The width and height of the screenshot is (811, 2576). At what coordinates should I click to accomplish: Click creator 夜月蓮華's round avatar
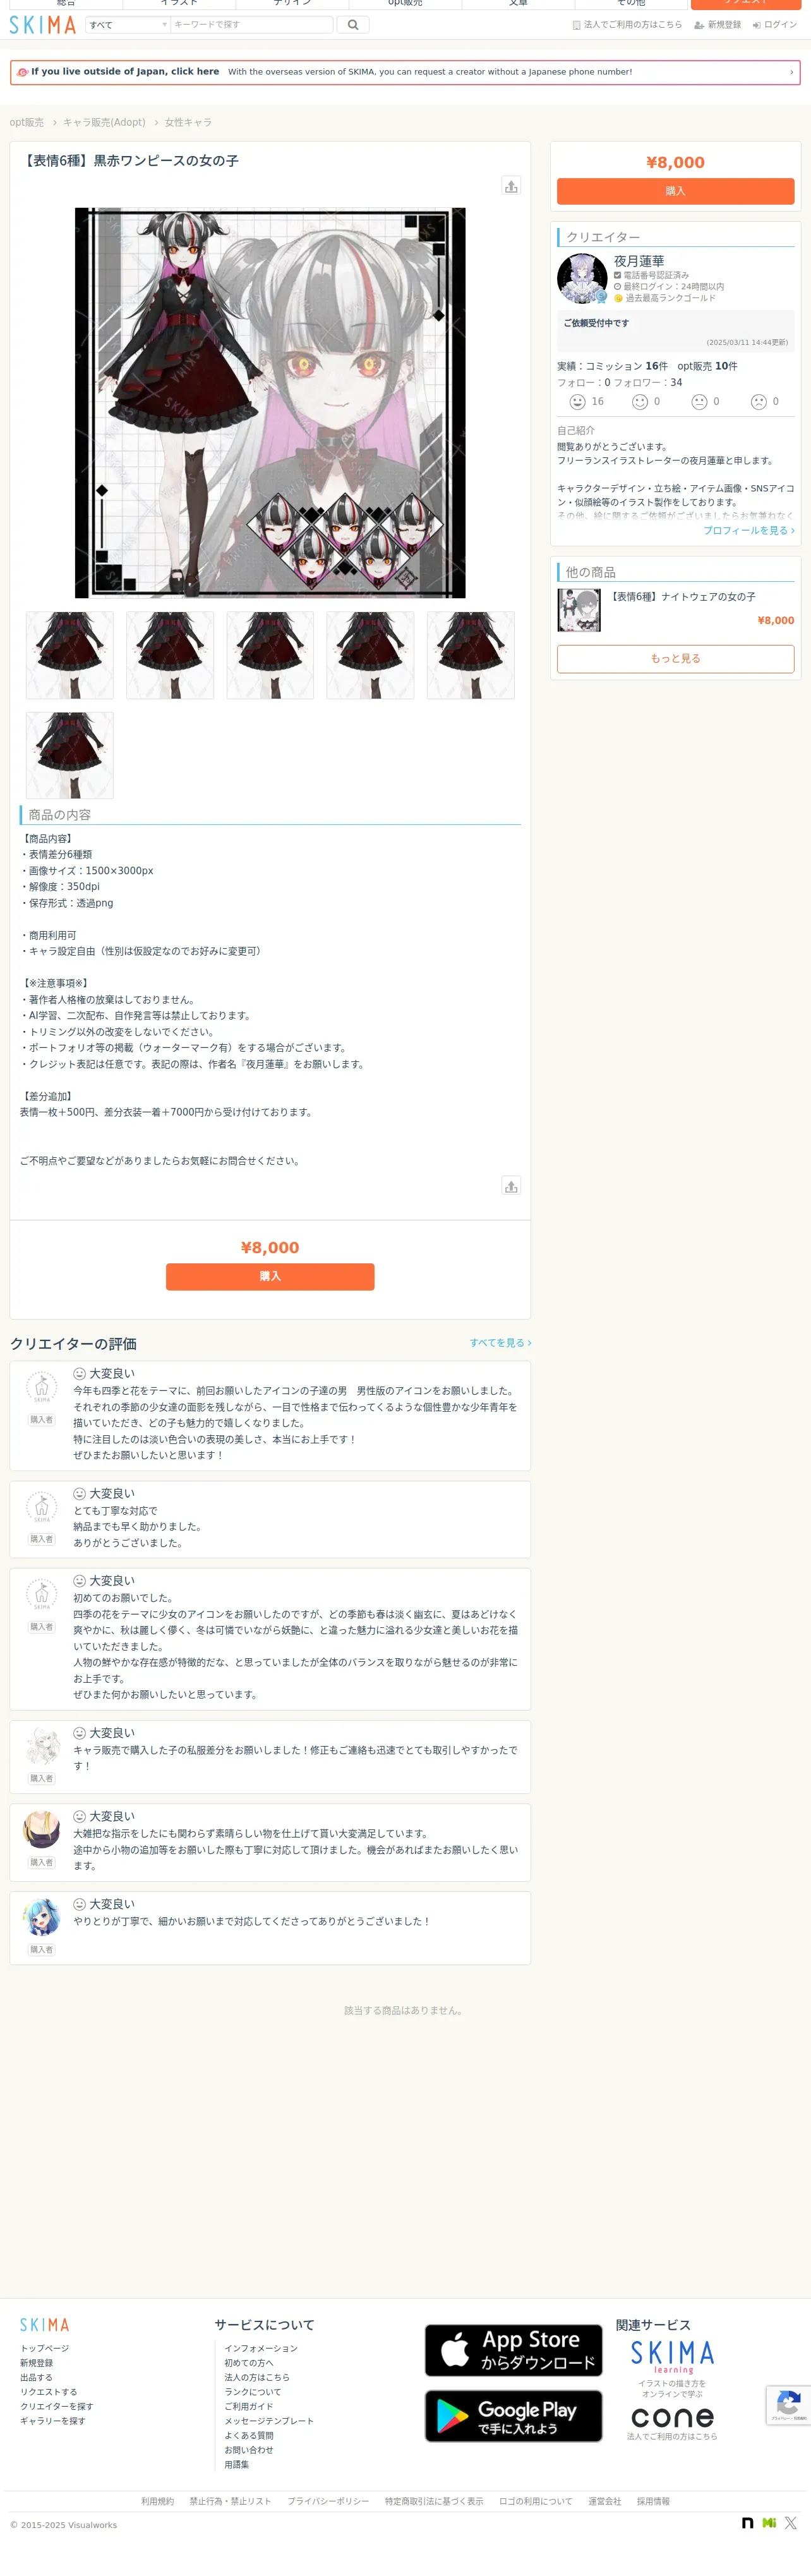point(582,278)
